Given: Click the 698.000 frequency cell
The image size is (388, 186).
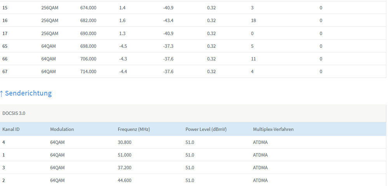Looking at the screenshot, I should point(88,46).
